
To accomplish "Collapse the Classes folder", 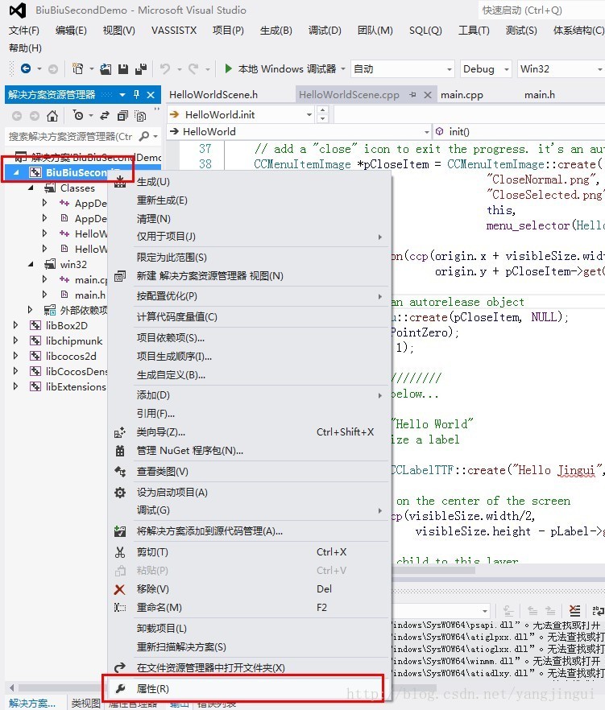I will pos(31,188).
